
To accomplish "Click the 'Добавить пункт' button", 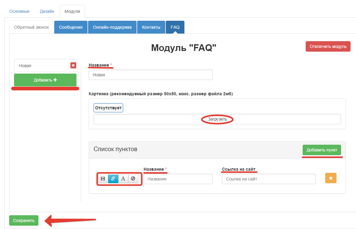I will [322, 150].
